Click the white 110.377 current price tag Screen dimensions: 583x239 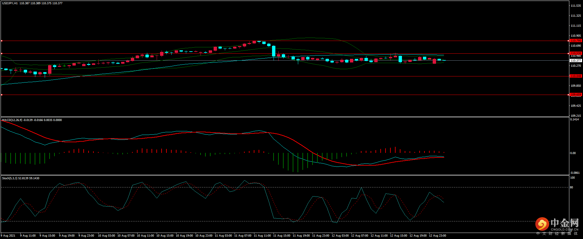[x=576, y=61]
